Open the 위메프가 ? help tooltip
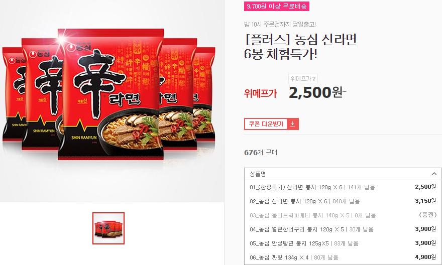Image resolution: width=442 pixels, height=265 pixels. (x=303, y=79)
